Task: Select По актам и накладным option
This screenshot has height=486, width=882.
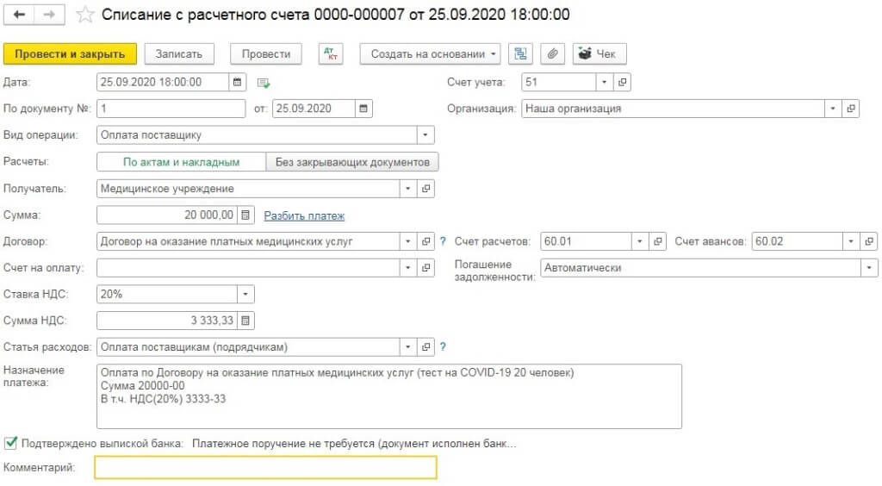Action: (x=181, y=162)
